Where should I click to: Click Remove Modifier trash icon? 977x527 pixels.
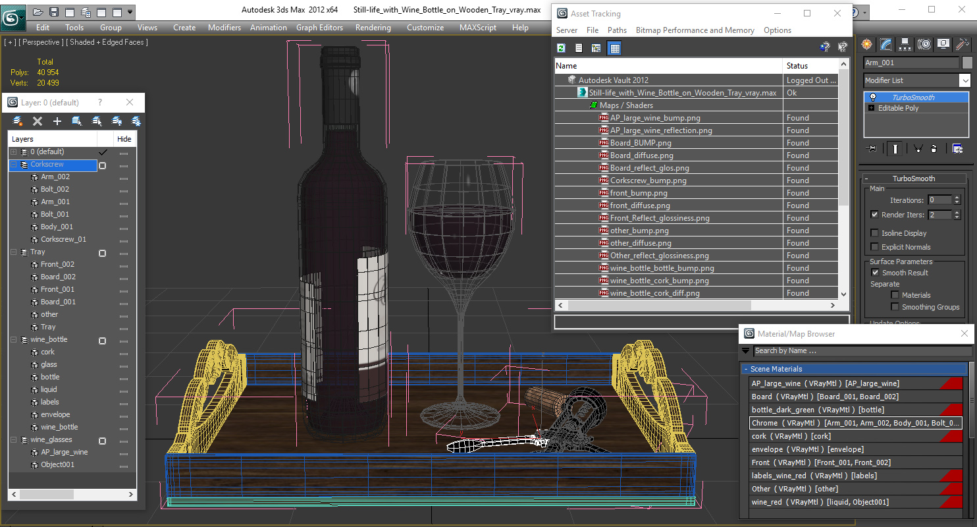934,149
